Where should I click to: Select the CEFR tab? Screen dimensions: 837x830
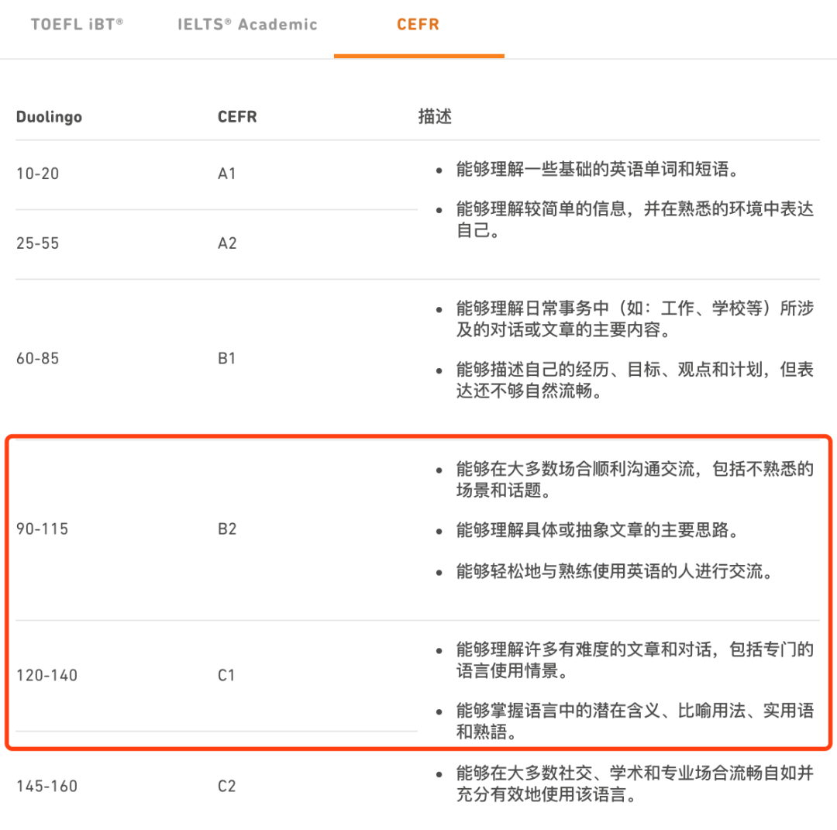(418, 25)
